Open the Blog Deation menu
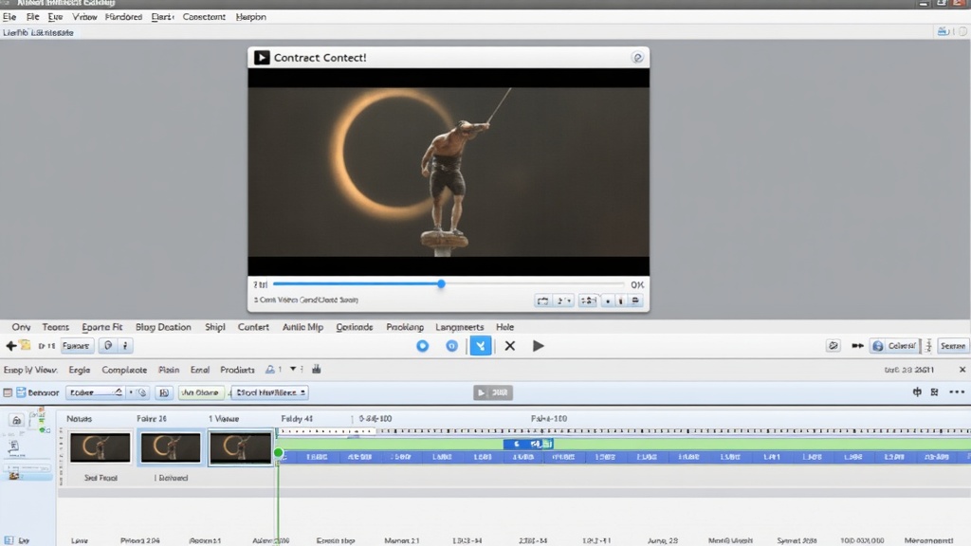This screenshot has width=971, height=546. (163, 327)
